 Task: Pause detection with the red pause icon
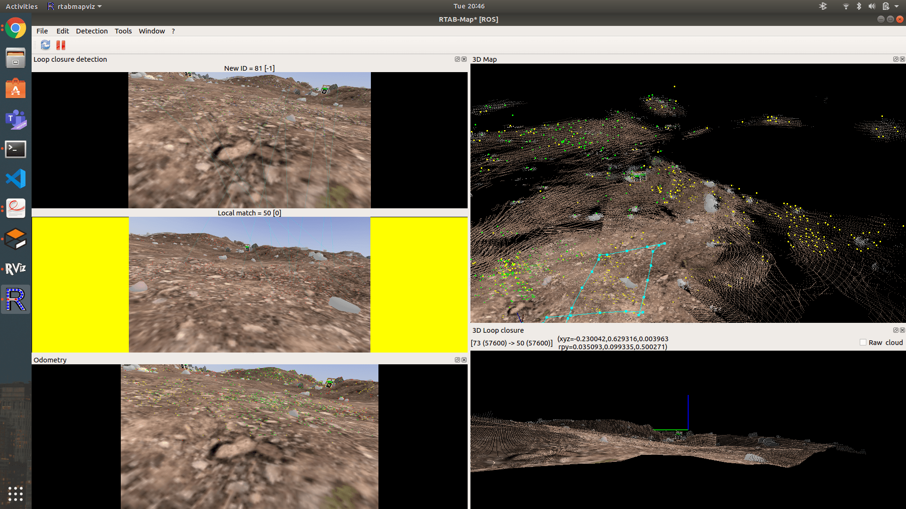pyautogui.click(x=60, y=45)
